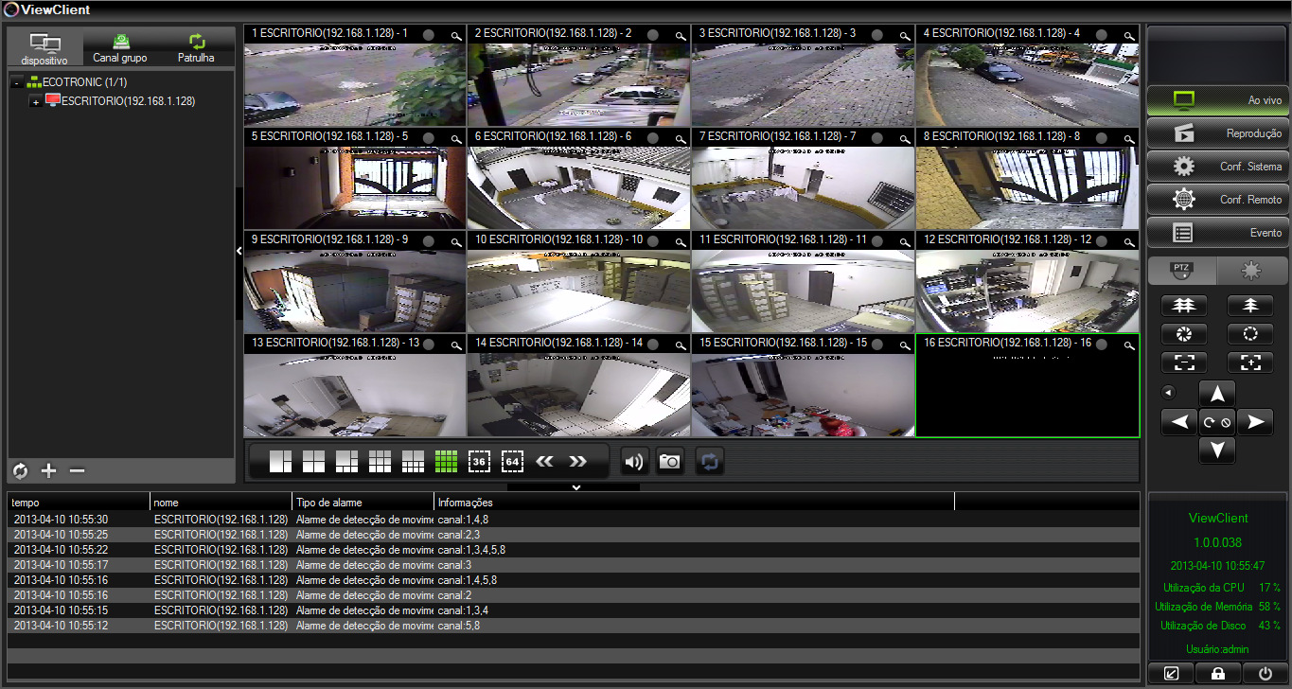Collapse the alarm list chevron
Image resolution: width=1292 pixels, height=689 pixels.
click(x=575, y=487)
